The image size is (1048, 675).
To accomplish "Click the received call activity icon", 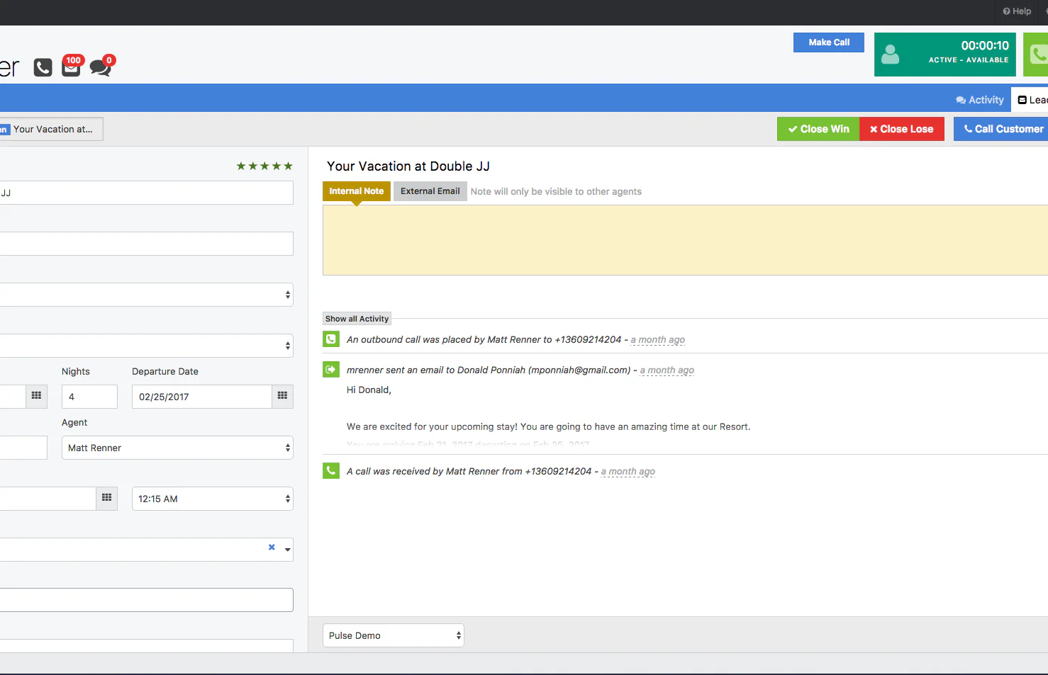I will point(331,471).
